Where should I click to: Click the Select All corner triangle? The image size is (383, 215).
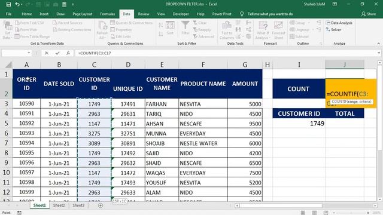pos(8,64)
